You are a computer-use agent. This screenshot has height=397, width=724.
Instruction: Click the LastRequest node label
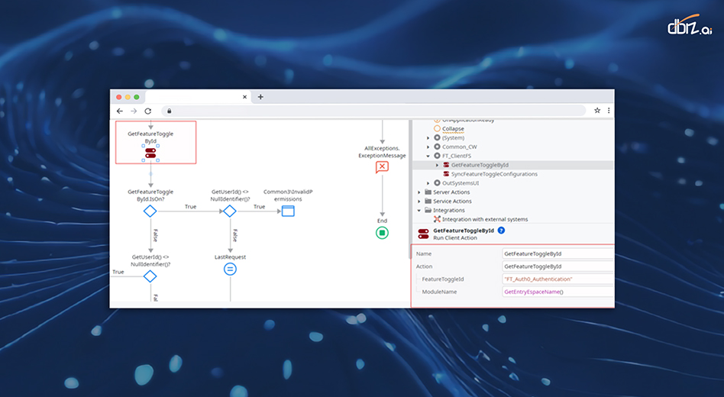pos(230,257)
